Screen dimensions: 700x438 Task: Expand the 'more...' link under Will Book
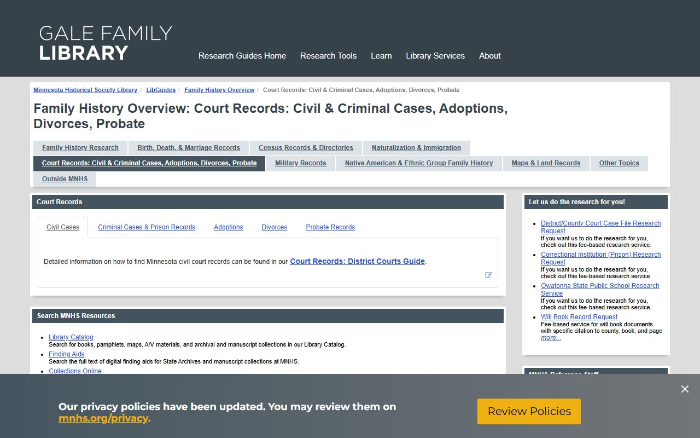coord(551,338)
